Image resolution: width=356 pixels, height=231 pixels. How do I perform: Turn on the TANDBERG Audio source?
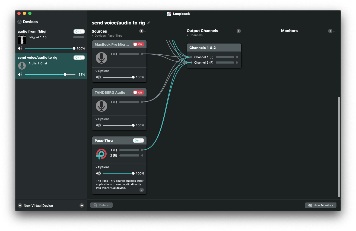pos(138,92)
